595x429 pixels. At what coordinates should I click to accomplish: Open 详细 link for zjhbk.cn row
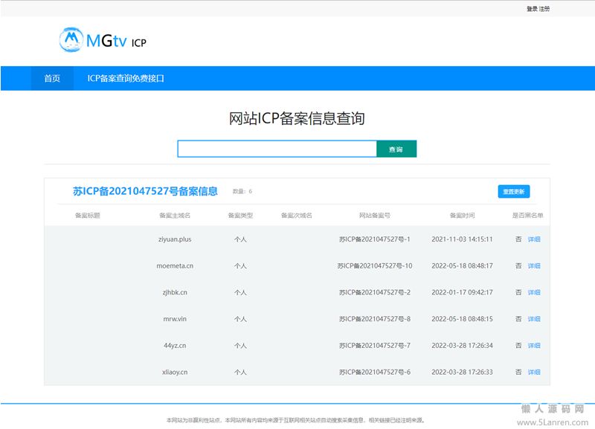click(x=534, y=293)
